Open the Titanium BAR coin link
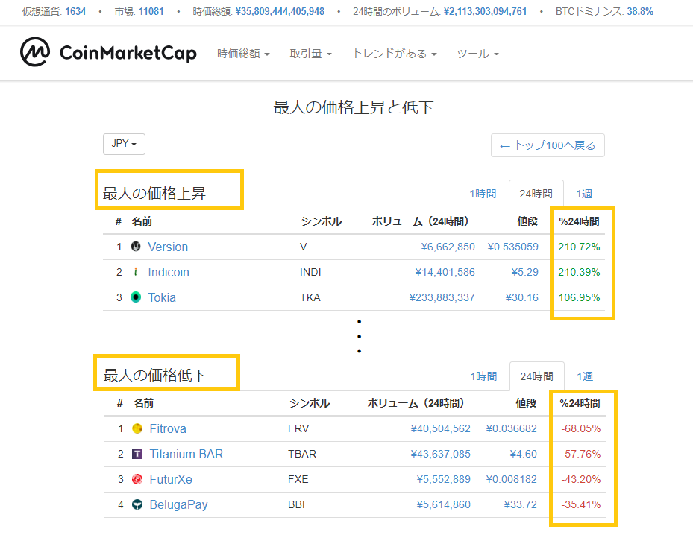The width and height of the screenshot is (693, 535). coord(186,454)
